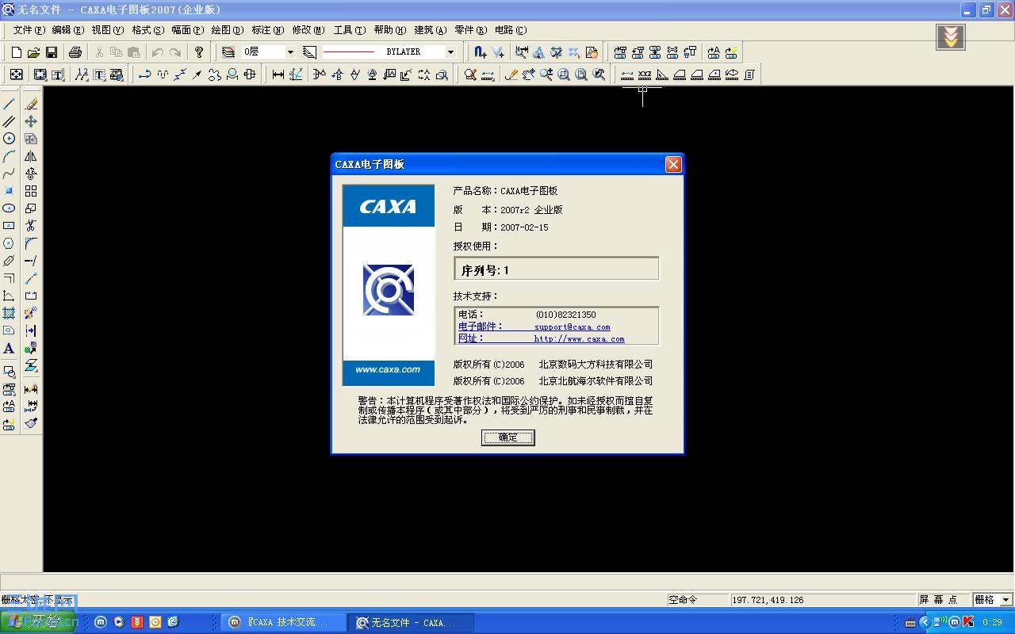Viewport: 1015px width, 634px height.
Task: Click the pencil sketch icon in toolbar
Action: 511,74
